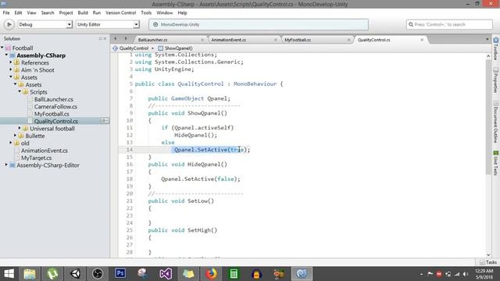Open OBS Studio from the taskbar

click(98, 274)
